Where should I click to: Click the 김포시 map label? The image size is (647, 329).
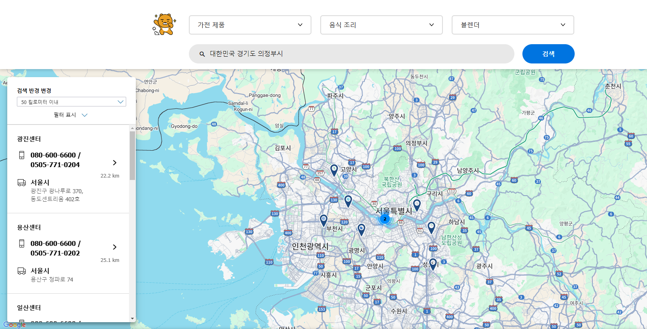(x=283, y=148)
